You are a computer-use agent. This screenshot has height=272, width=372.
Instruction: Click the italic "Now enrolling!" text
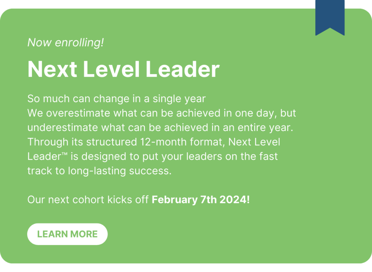[66, 42]
